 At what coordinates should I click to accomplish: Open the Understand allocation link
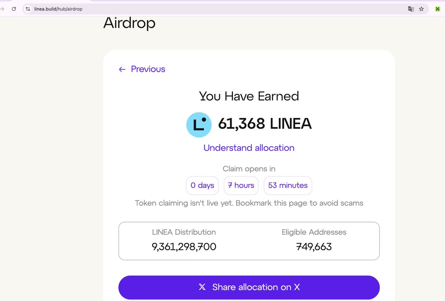click(249, 148)
